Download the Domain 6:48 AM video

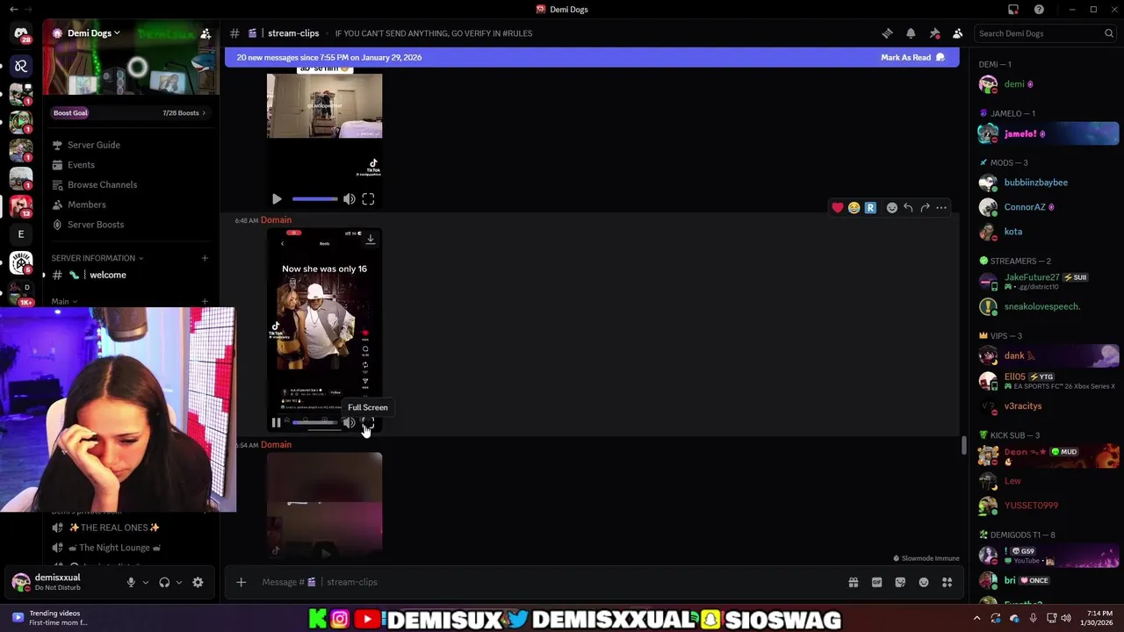point(371,239)
